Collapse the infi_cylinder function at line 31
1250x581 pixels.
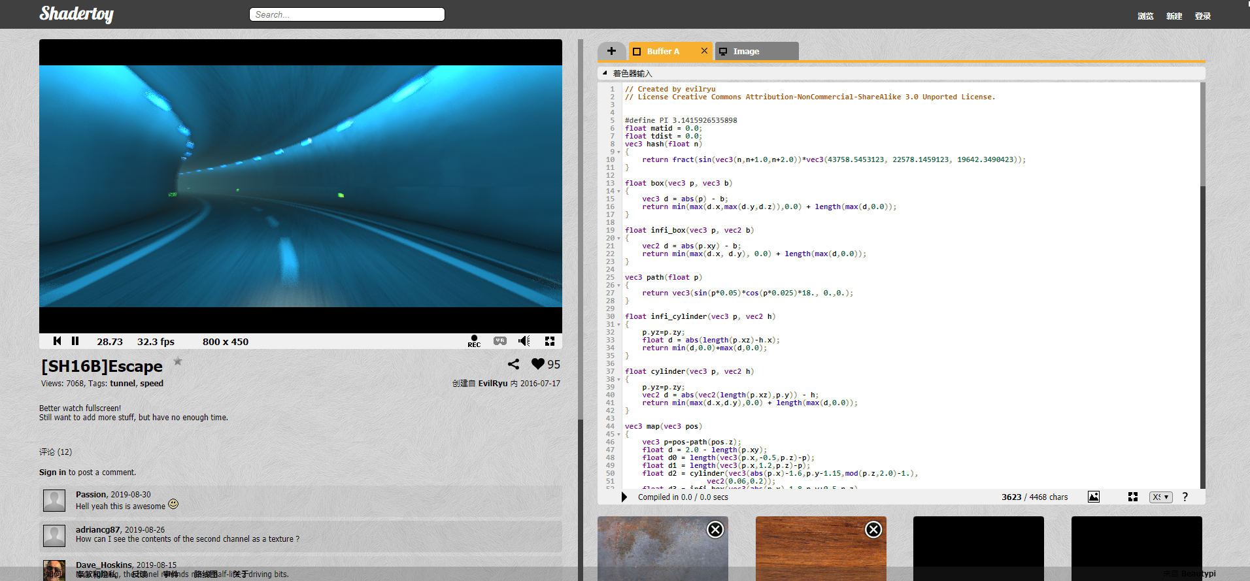[619, 325]
